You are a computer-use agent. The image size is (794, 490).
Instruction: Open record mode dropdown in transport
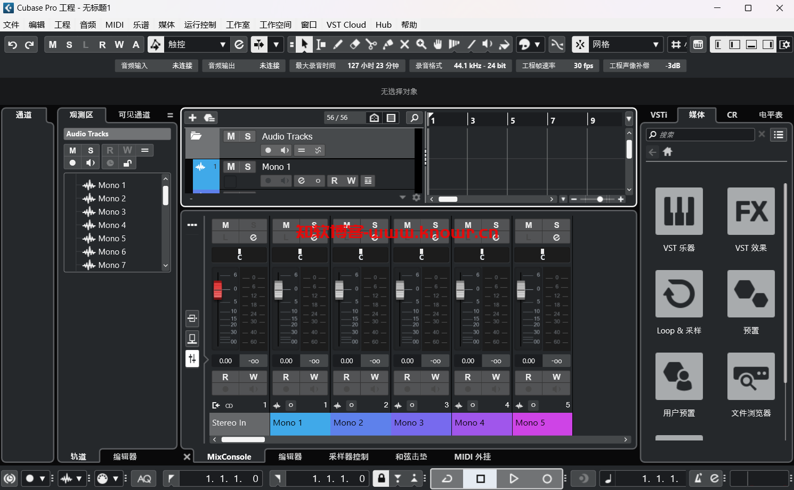click(42, 479)
